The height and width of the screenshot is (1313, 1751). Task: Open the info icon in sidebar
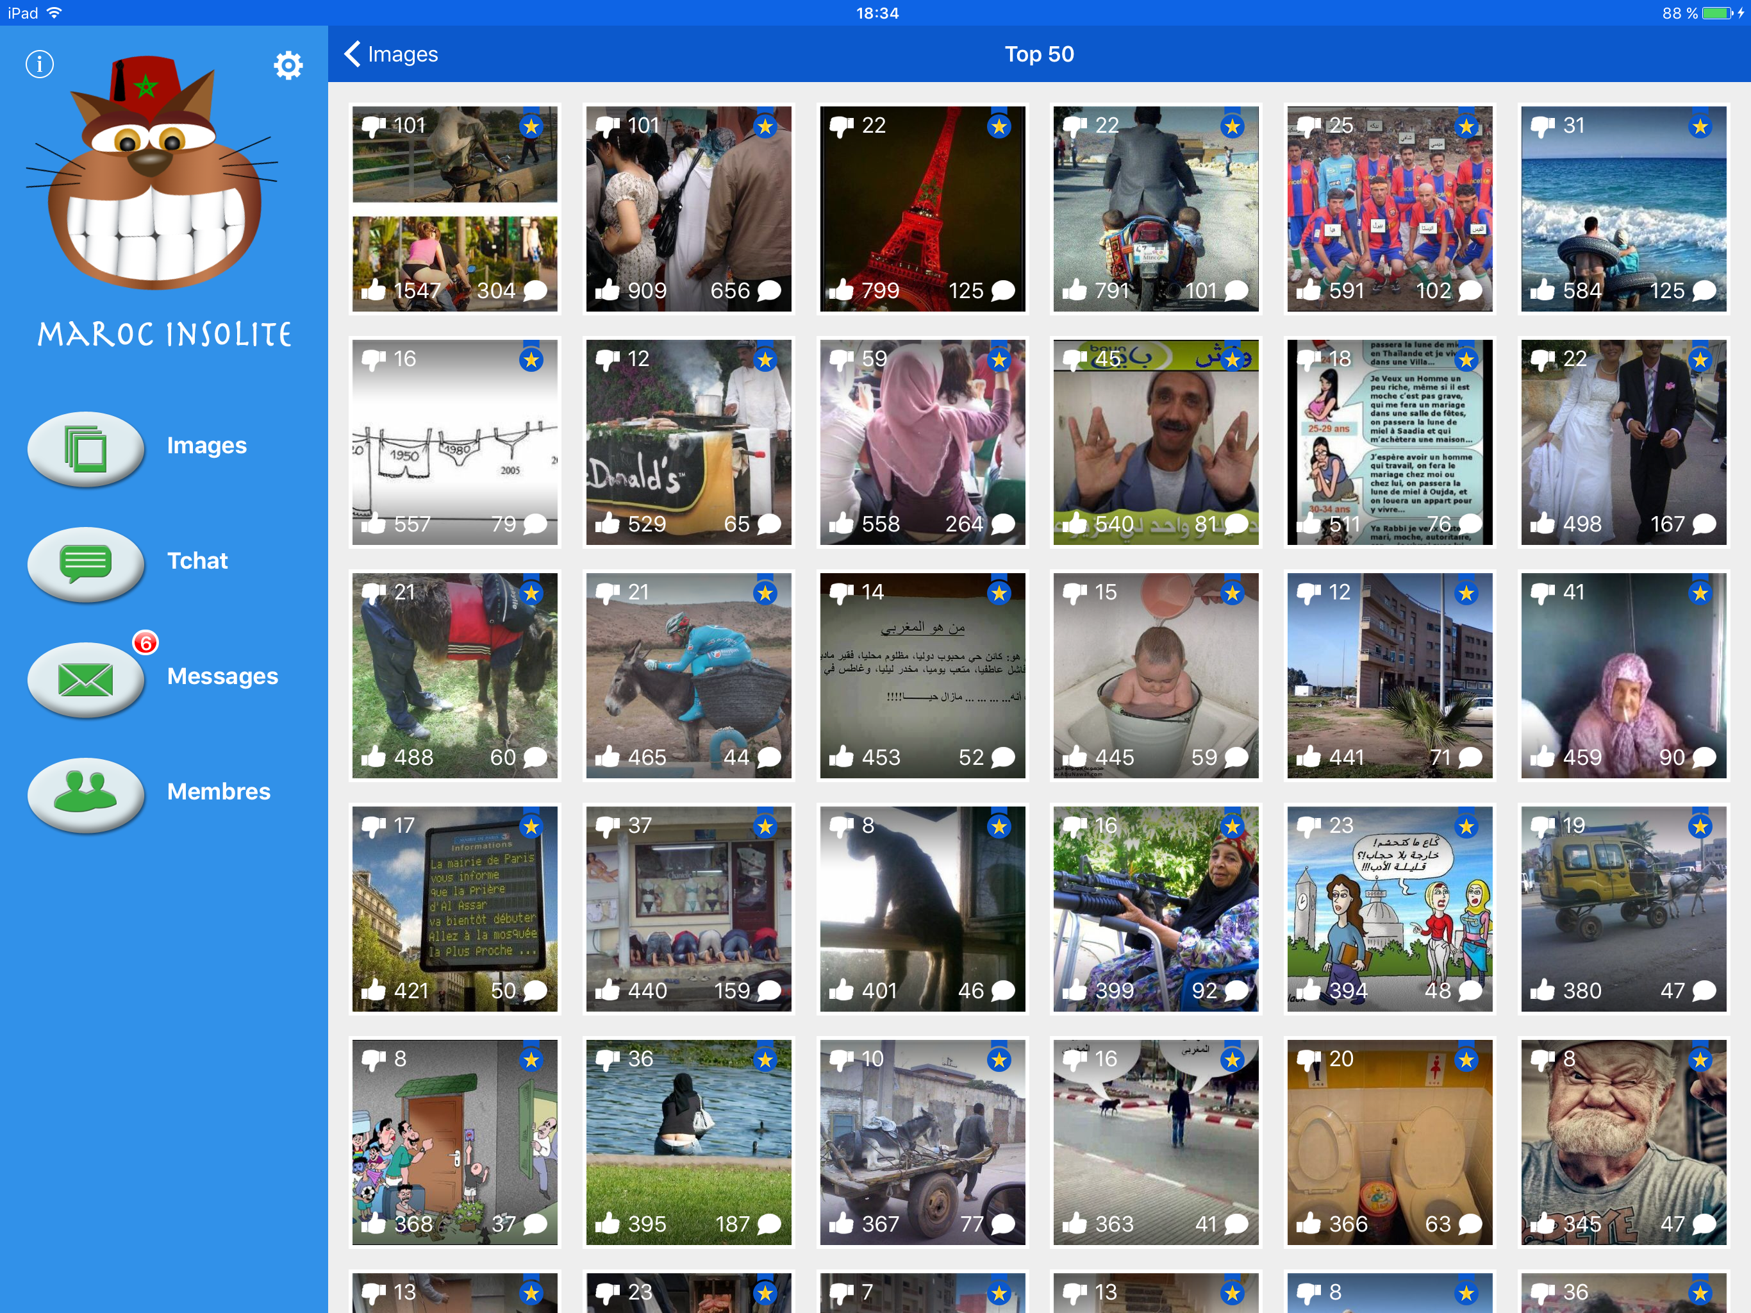[x=40, y=64]
